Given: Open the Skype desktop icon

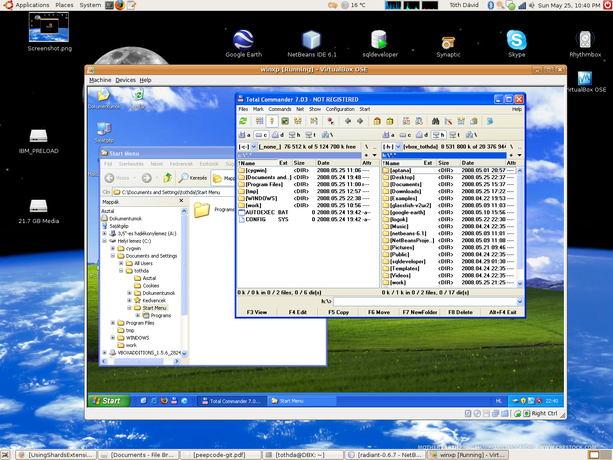Looking at the screenshot, I should (517, 44).
